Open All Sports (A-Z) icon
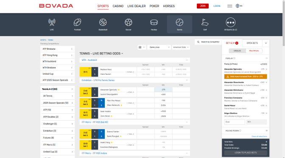 [x=230, y=24]
